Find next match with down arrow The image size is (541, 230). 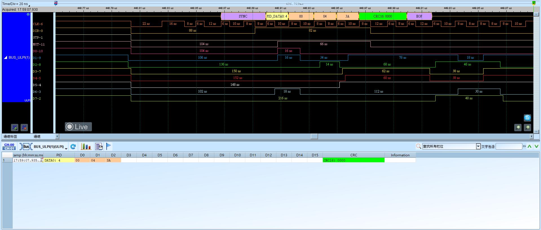(x=536, y=146)
